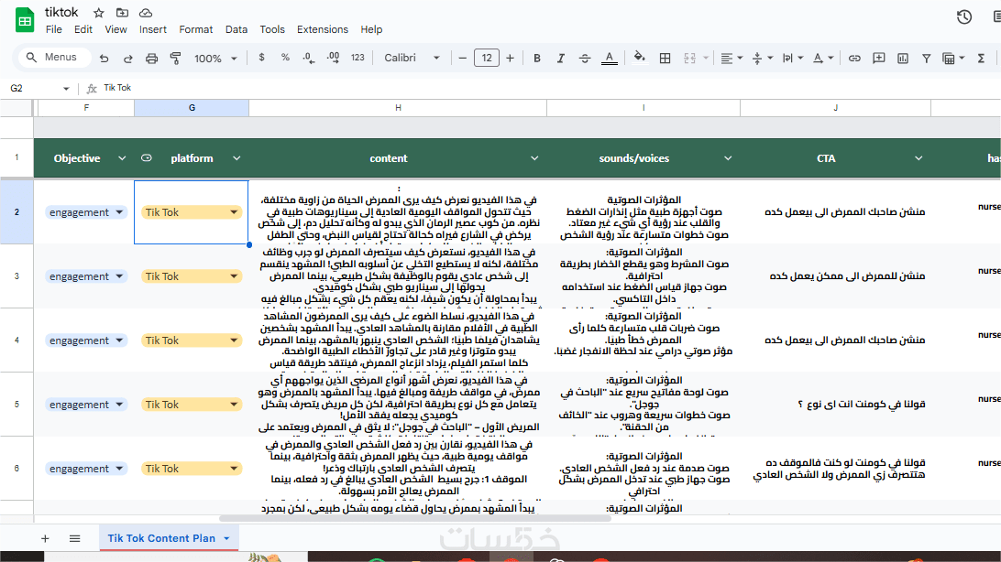
Task: Open vertical align options
Action: click(x=763, y=58)
